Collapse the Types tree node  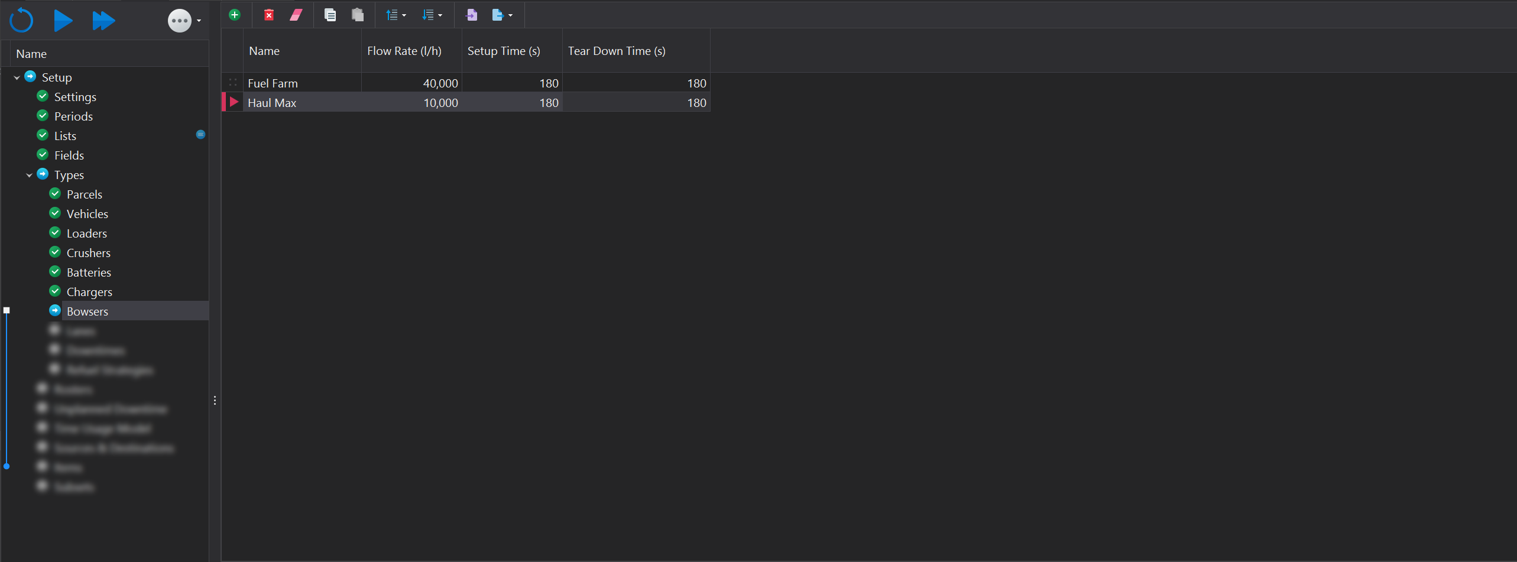tap(29, 175)
